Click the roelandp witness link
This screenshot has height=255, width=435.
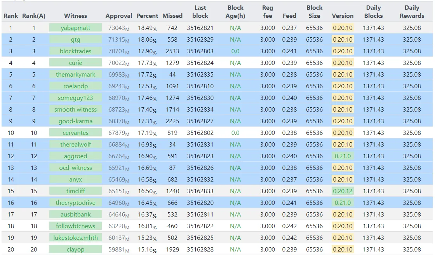pyautogui.click(x=75, y=86)
